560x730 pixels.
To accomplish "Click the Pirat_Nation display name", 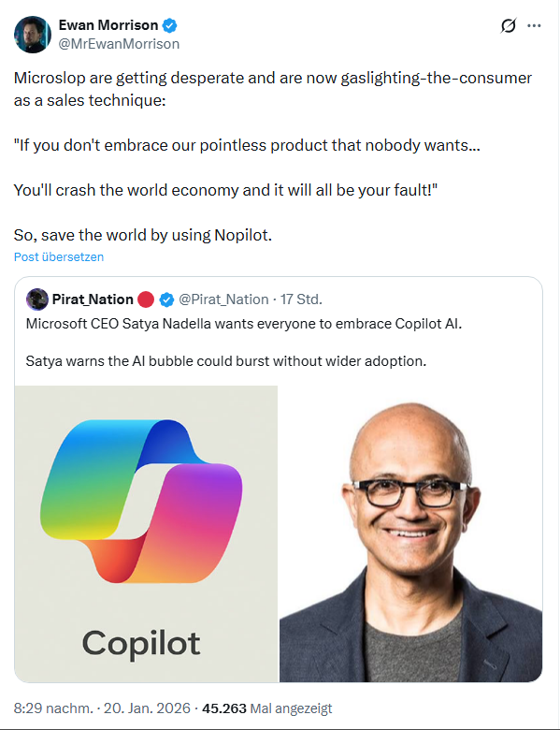I will [x=93, y=299].
